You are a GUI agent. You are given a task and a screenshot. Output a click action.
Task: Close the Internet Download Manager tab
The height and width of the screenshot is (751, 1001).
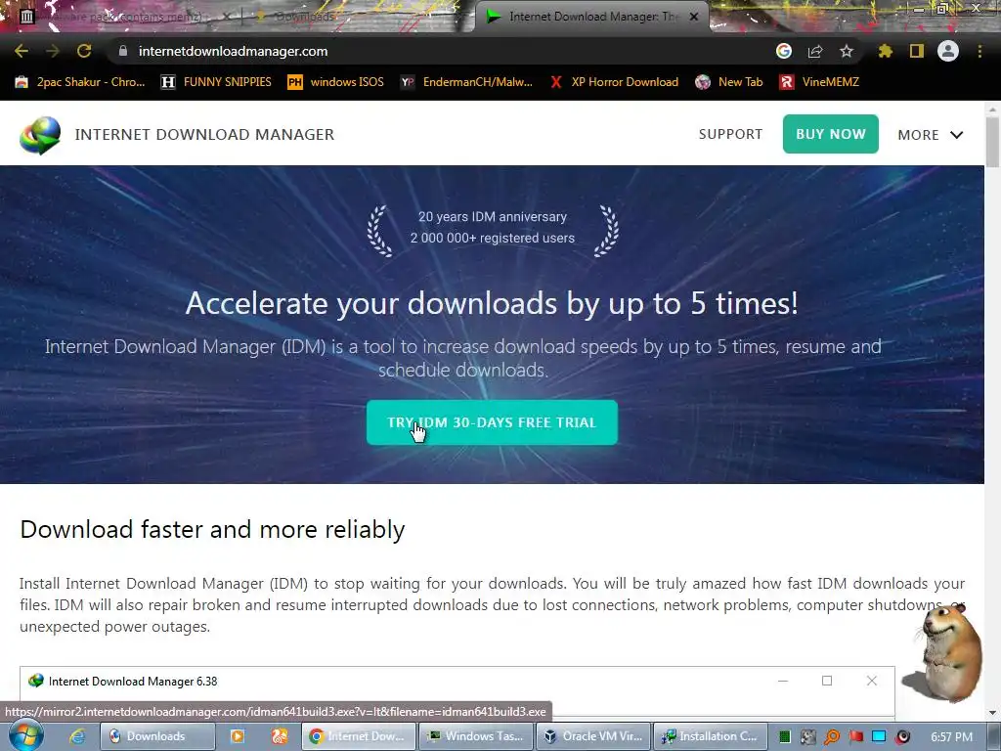[x=694, y=17]
